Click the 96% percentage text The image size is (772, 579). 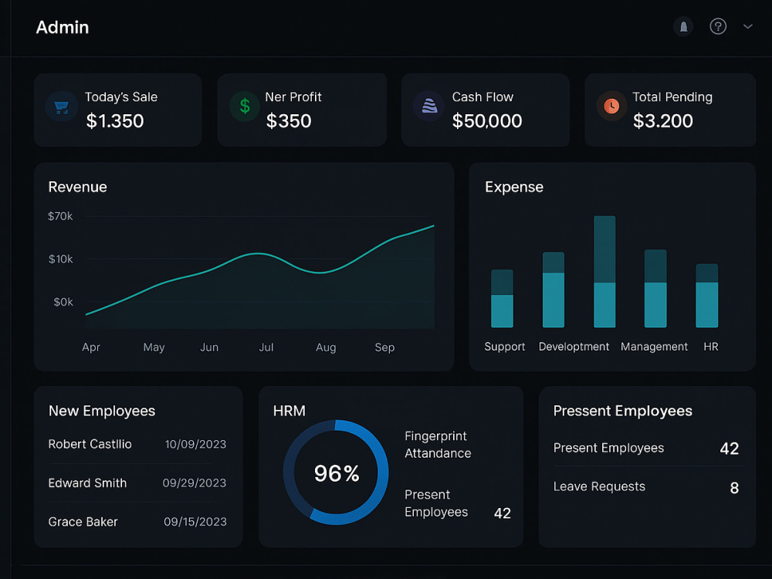coord(337,473)
